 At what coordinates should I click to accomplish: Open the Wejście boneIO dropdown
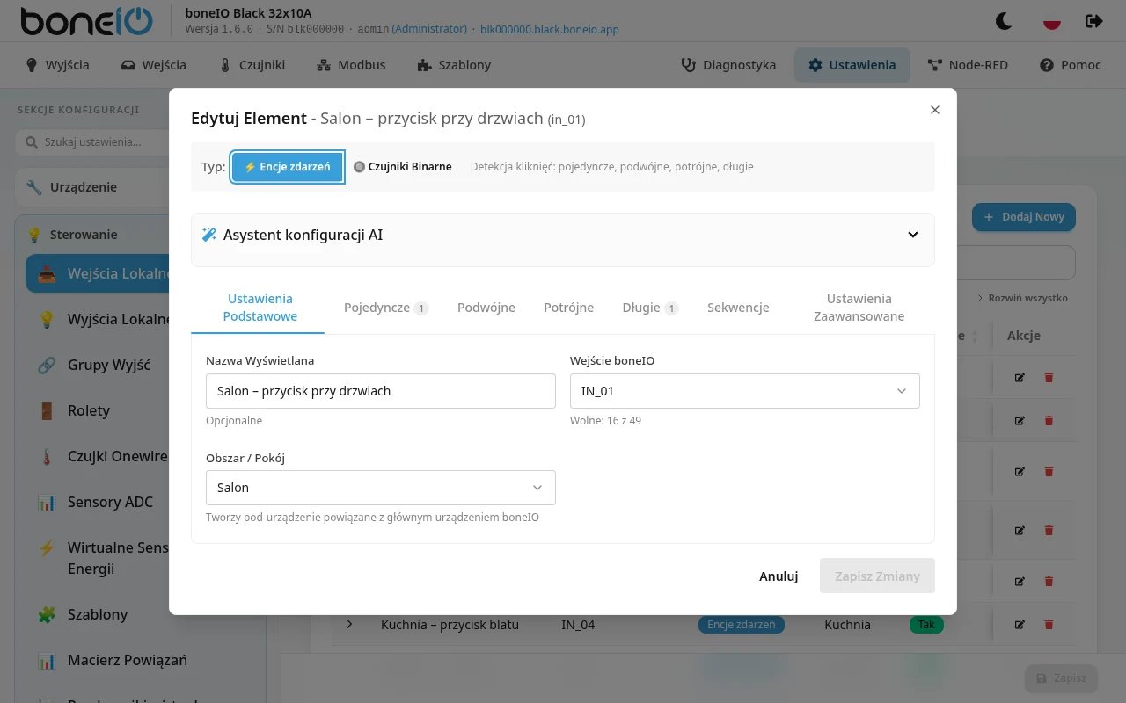[745, 391]
